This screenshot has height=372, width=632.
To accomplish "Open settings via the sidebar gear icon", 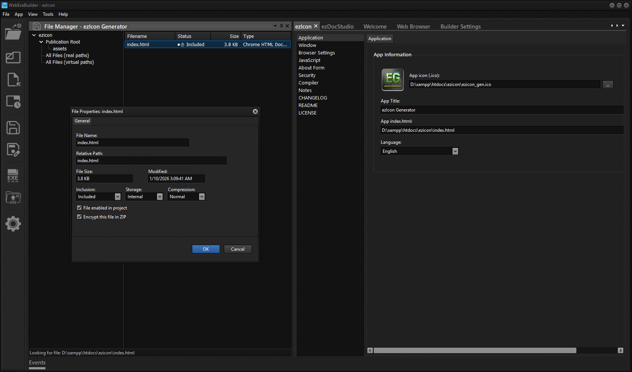I will 13,224.
